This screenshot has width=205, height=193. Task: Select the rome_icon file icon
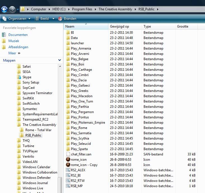[68, 160]
